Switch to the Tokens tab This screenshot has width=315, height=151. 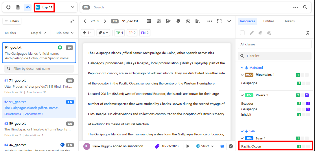289,21
